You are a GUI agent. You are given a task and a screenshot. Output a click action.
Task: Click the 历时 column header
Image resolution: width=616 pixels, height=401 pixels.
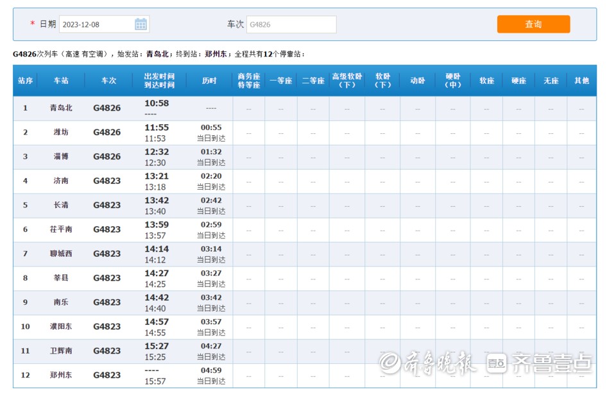click(209, 81)
